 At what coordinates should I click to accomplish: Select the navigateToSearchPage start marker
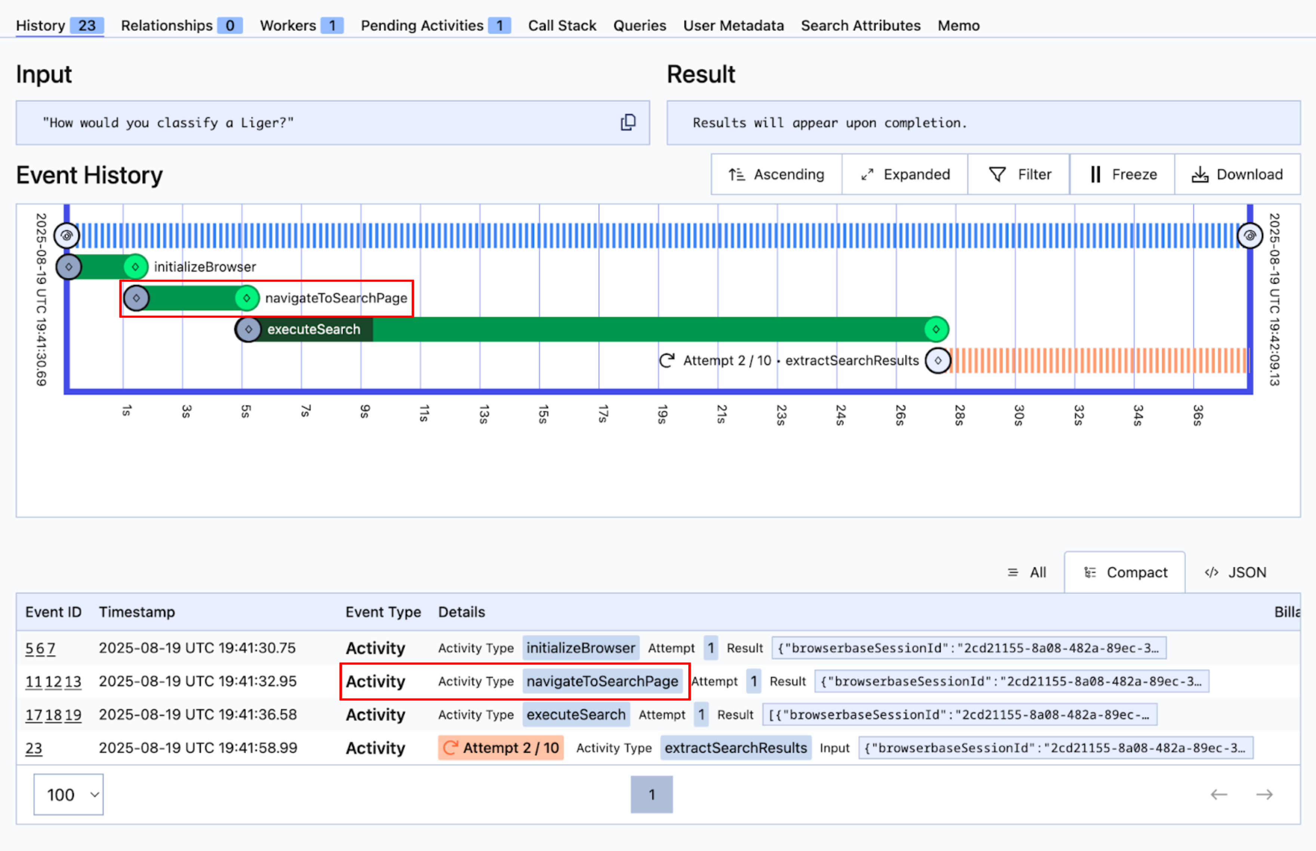coord(136,298)
